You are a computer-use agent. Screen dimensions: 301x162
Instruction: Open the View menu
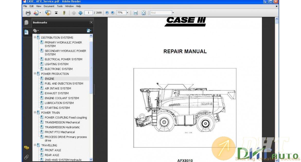pos(39,6)
